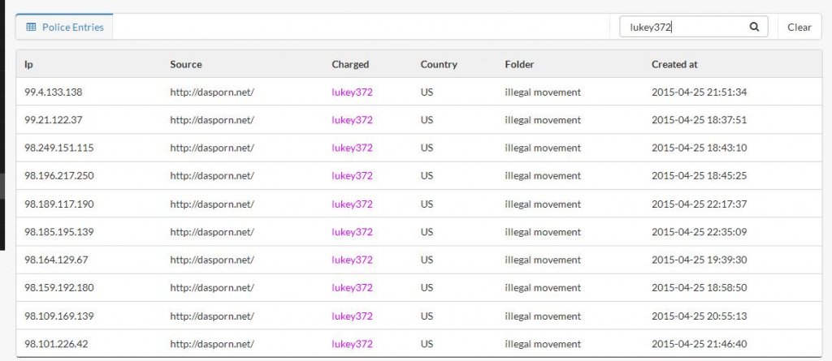
Task: Click the Ip column header
Action: [28, 64]
